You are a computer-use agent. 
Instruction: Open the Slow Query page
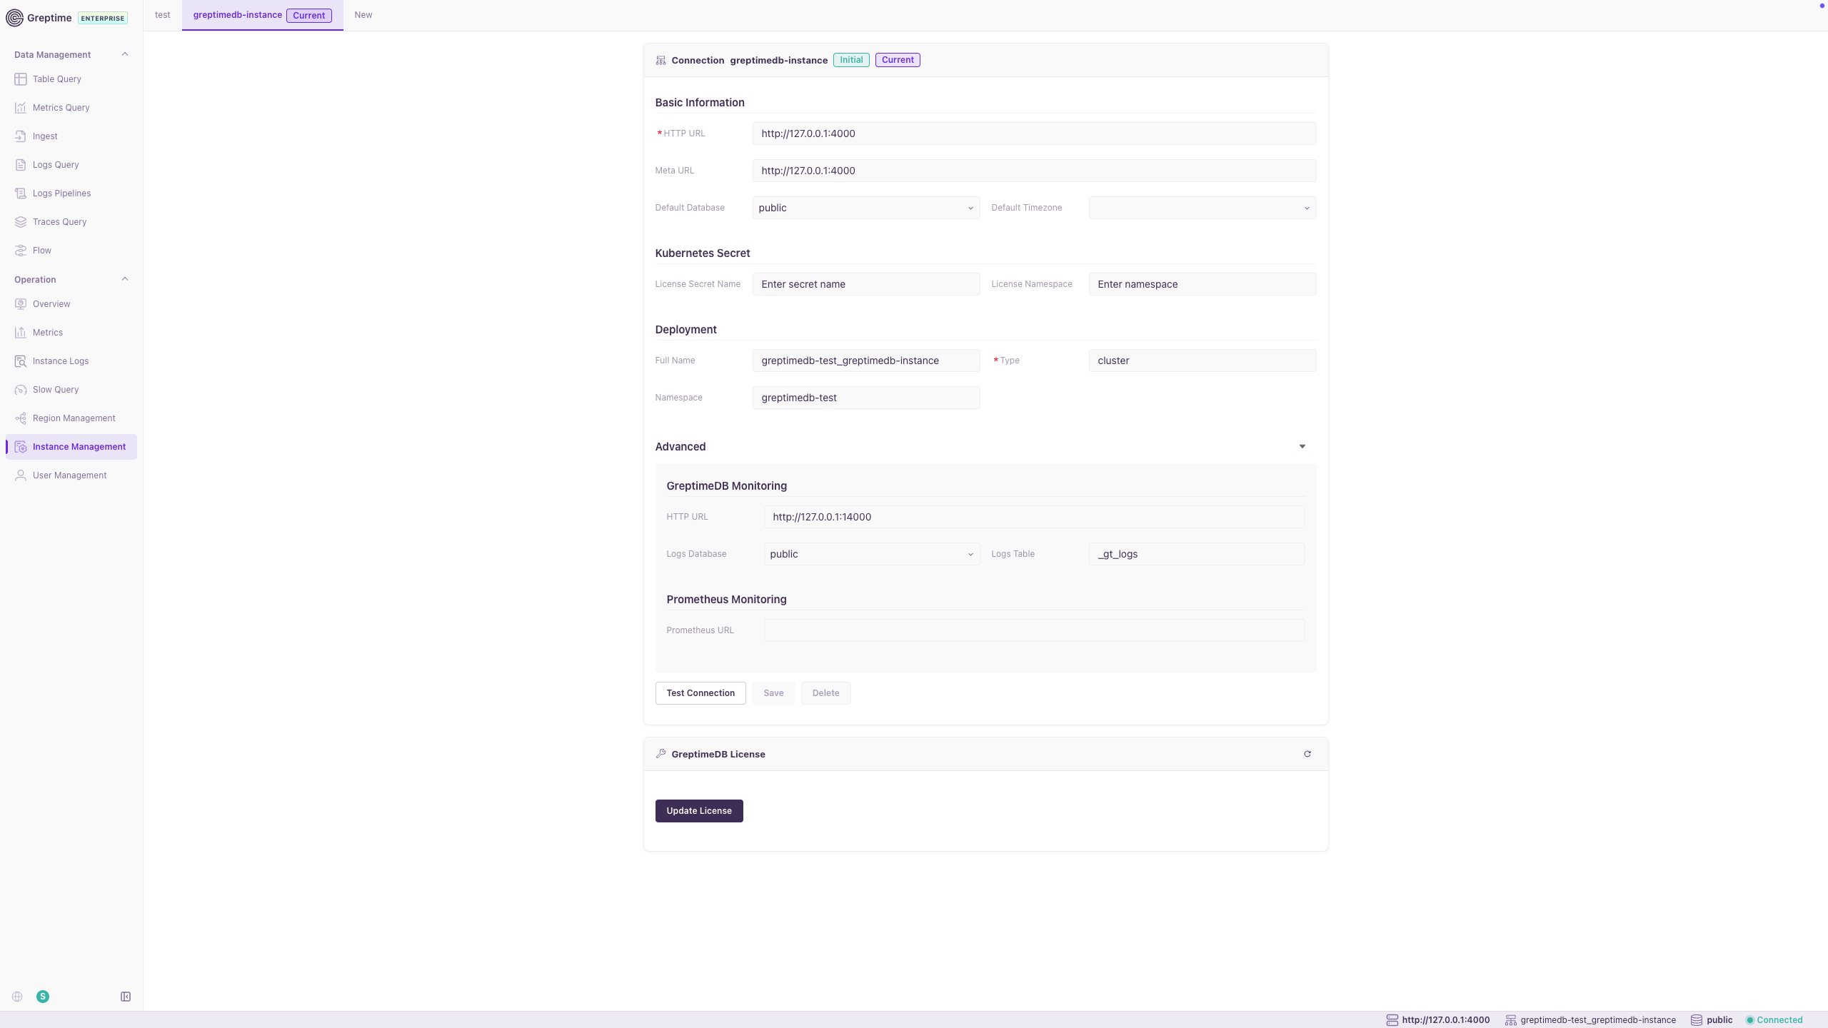[x=71, y=390]
